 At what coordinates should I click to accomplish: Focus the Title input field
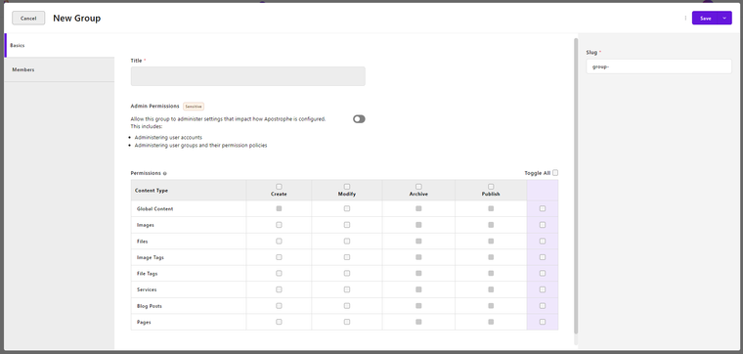(x=247, y=76)
